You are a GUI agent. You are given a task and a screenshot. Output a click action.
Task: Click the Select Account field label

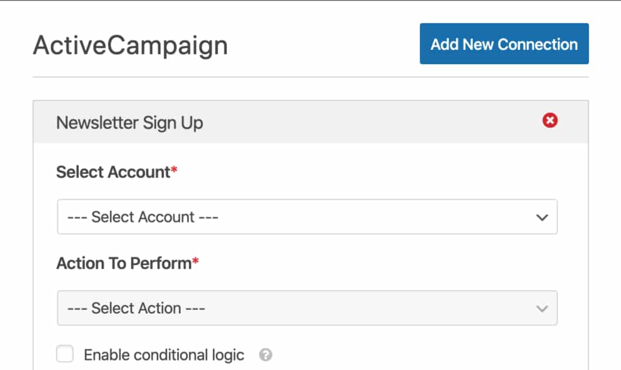point(114,172)
